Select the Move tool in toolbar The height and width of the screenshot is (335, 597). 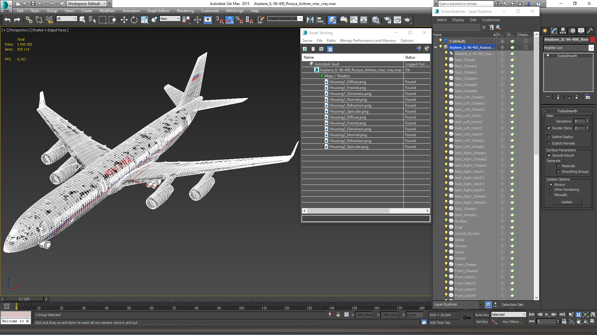click(124, 20)
